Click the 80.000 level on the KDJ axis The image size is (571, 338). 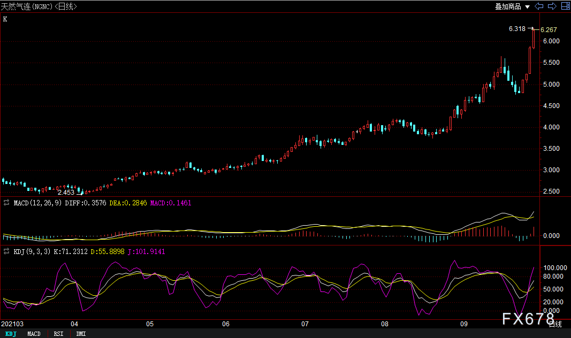tap(553, 276)
